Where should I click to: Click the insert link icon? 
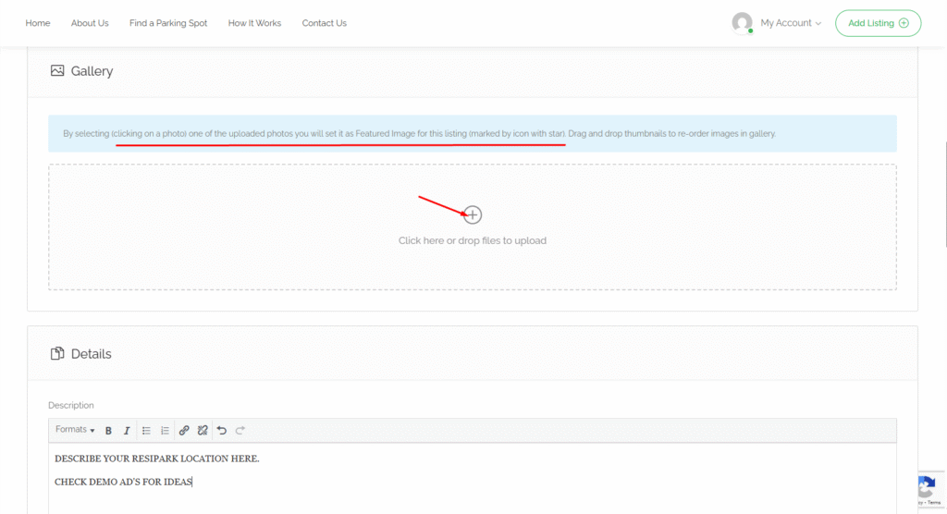(x=184, y=431)
